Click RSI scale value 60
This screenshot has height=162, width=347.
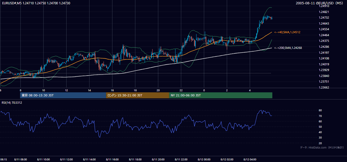click(320, 121)
